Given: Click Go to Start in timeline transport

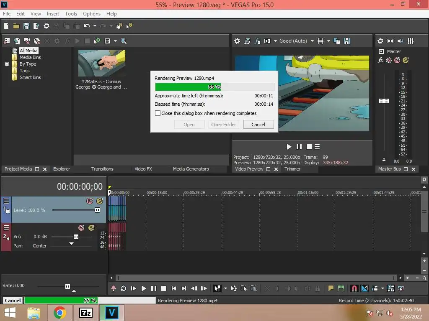Looking at the screenshot, I should [x=174, y=288].
